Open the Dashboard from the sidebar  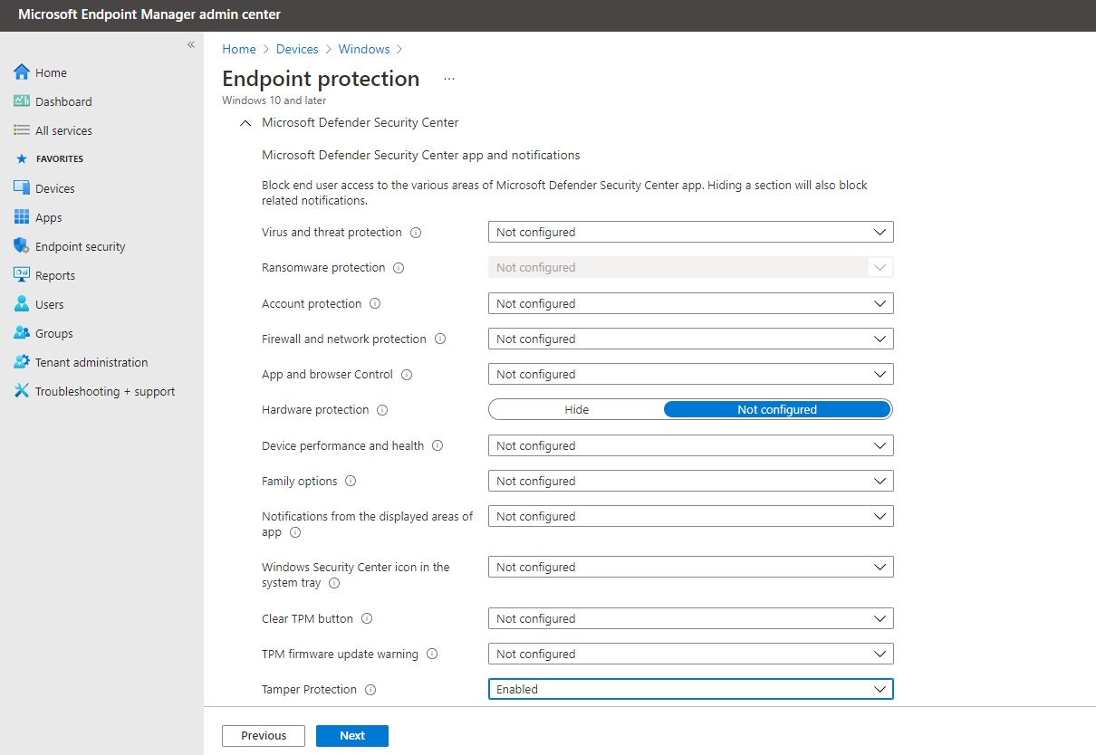point(22,101)
